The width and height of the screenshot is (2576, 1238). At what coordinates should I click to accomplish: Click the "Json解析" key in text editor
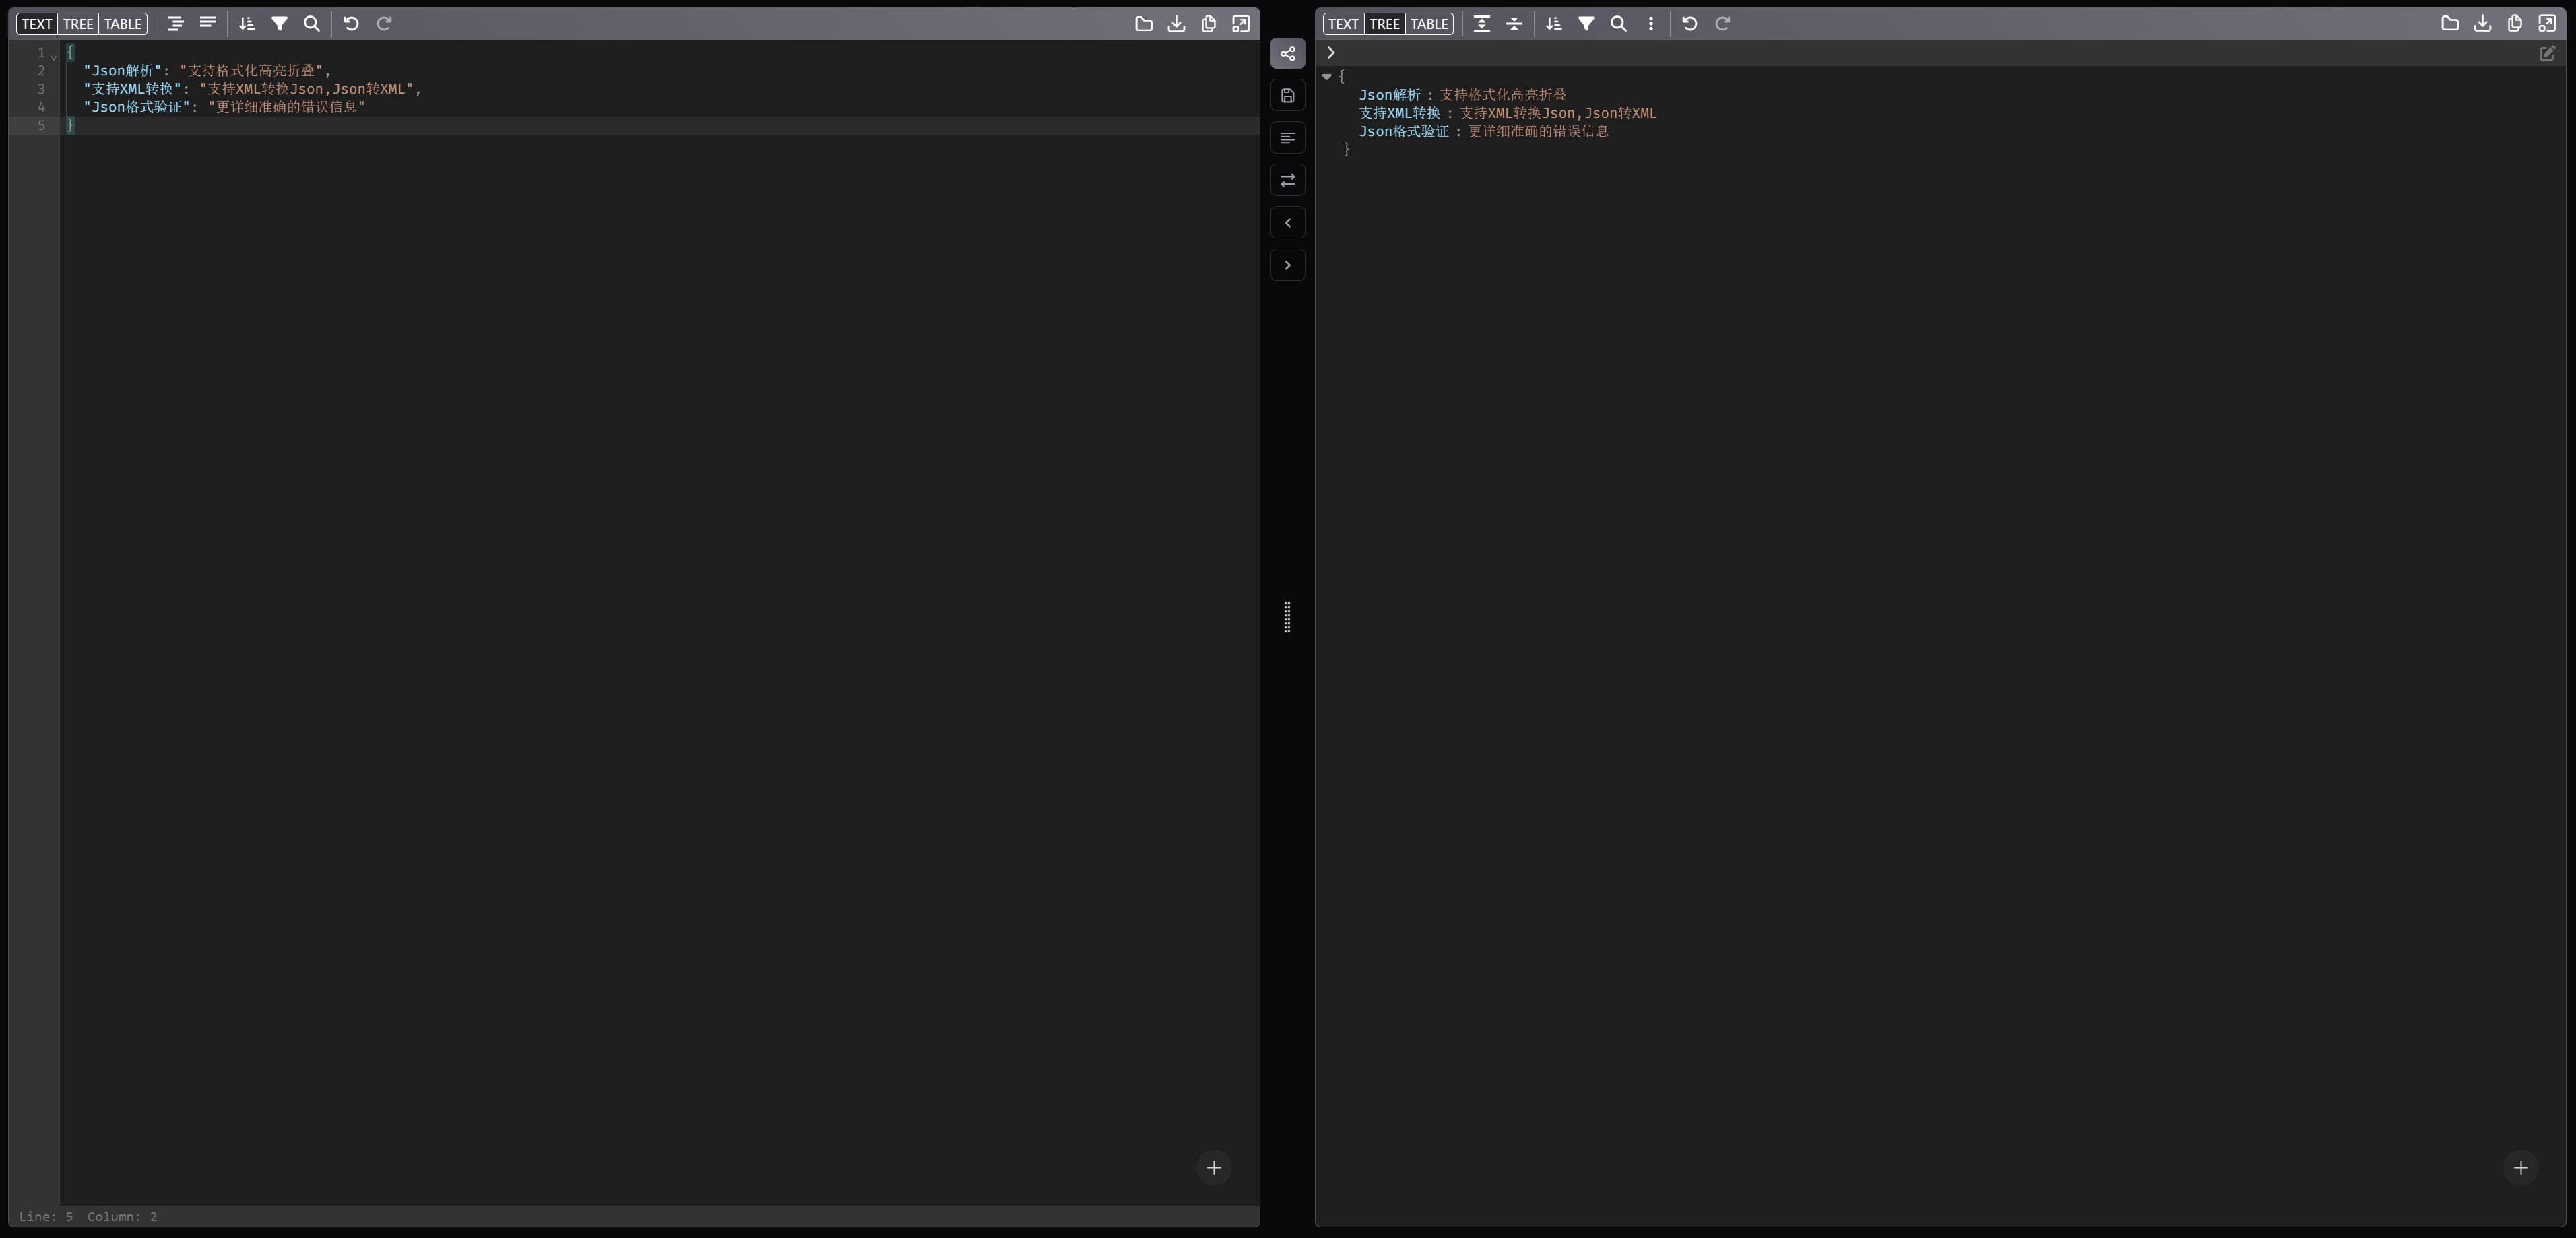pos(123,71)
